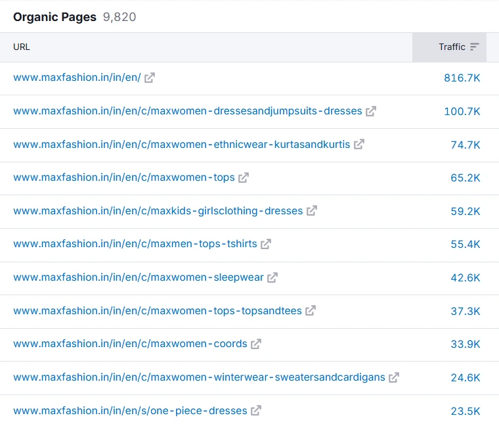Select the 23.5K traffic figure
This screenshot has width=499, height=428.
coord(466,411)
